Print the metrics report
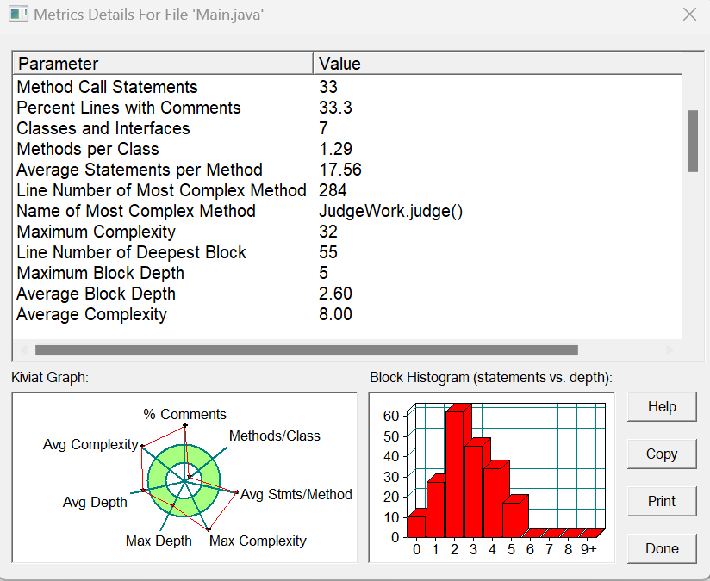The image size is (710, 581). tap(662, 501)
